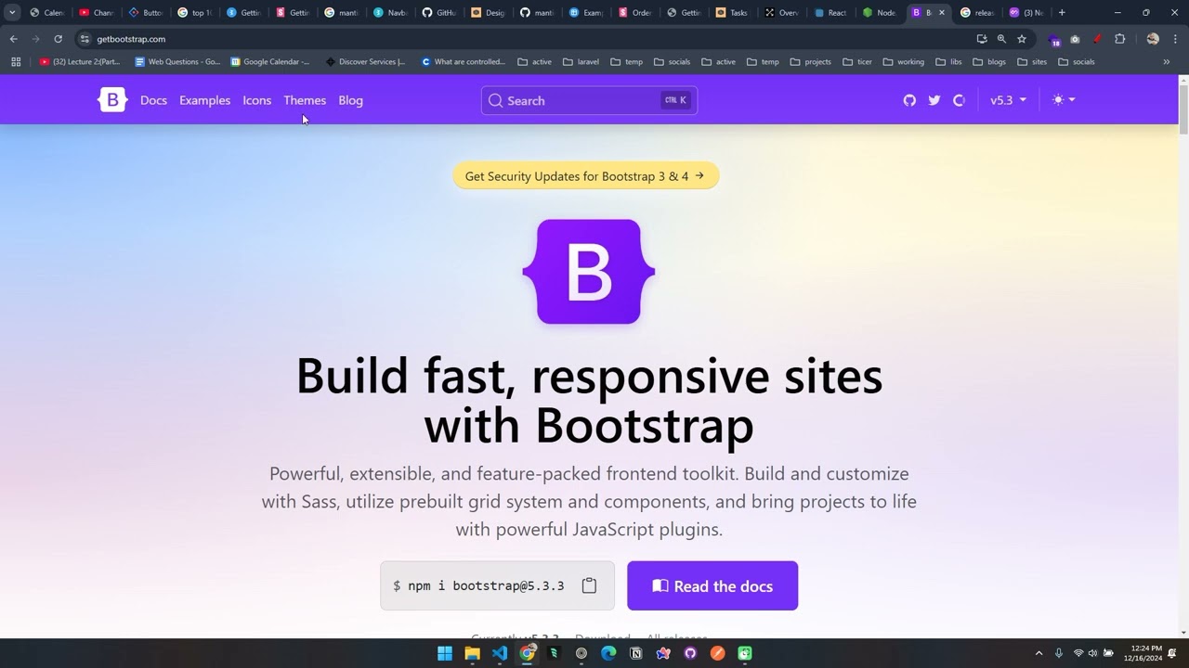
Task: Click the page vertical scrollbar
Action: tap(1183, 109)
